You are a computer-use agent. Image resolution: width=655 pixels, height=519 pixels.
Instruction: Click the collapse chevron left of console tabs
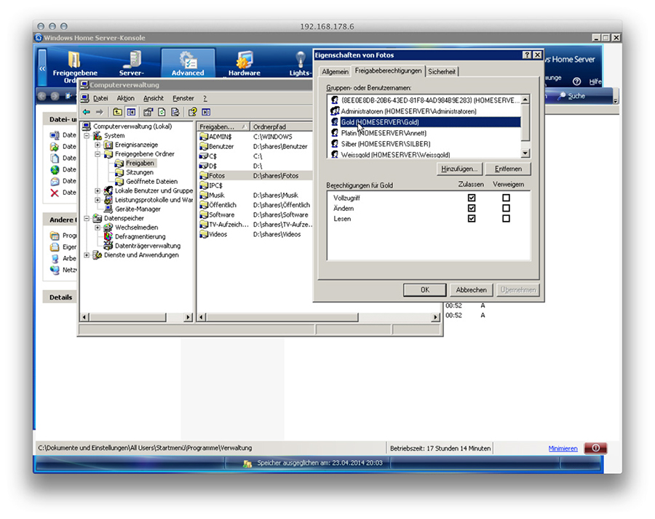(42, 68)
